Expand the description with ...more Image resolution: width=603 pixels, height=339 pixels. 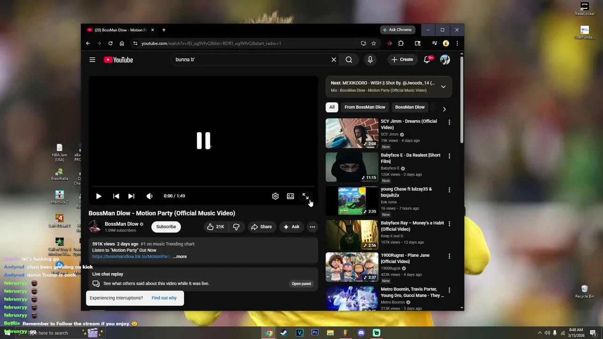179,257
